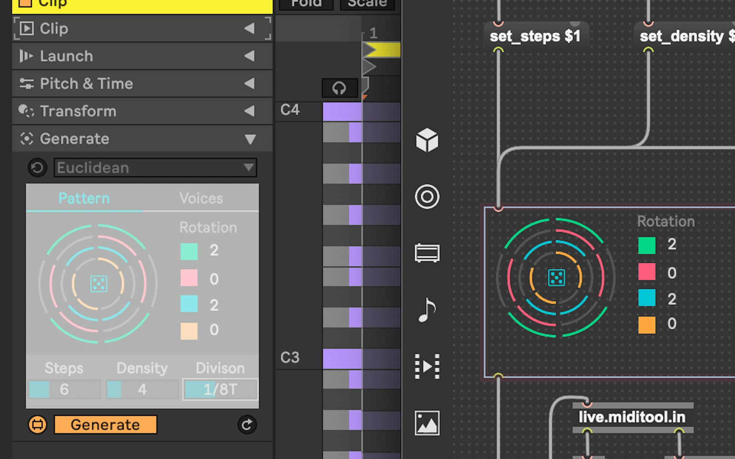Open the Division 1/8T selector
Viewport: 735px width, 459px height.
pos(220,389)
